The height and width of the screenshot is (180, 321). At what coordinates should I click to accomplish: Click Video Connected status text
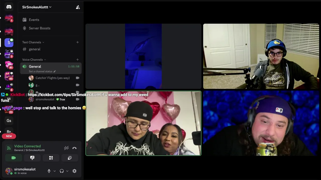coord(27,146)
